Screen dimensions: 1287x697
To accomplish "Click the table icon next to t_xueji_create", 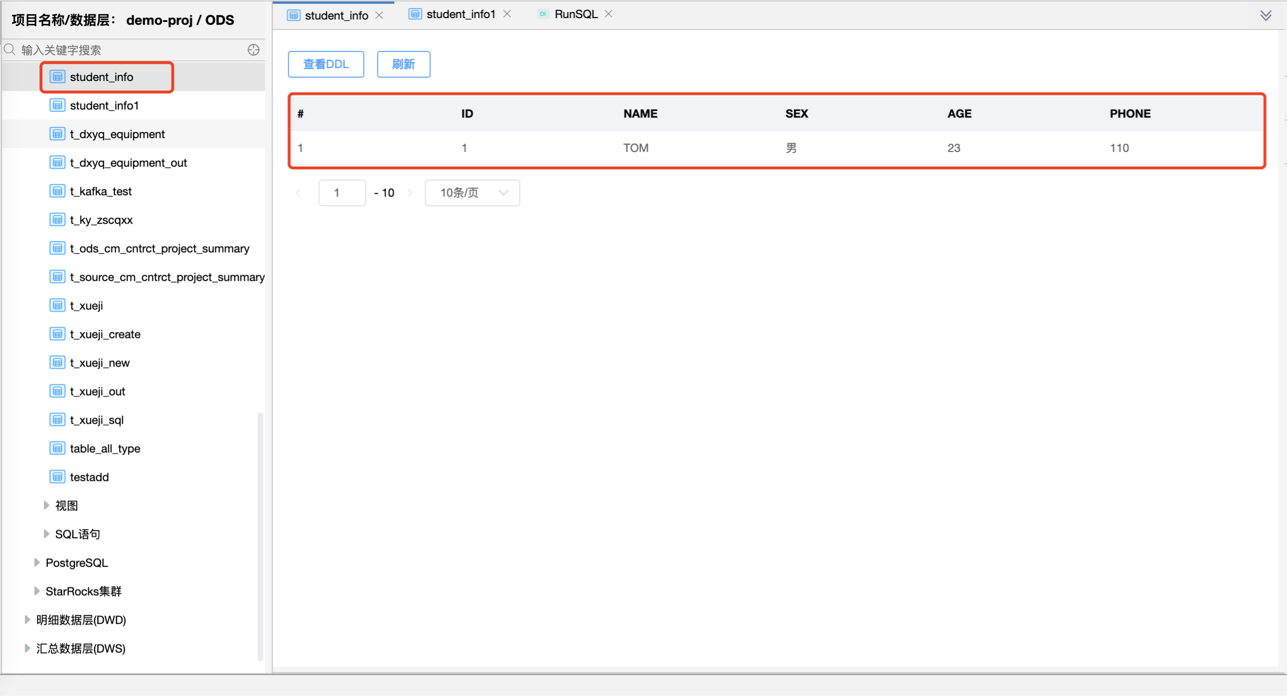I will (58, 334).
